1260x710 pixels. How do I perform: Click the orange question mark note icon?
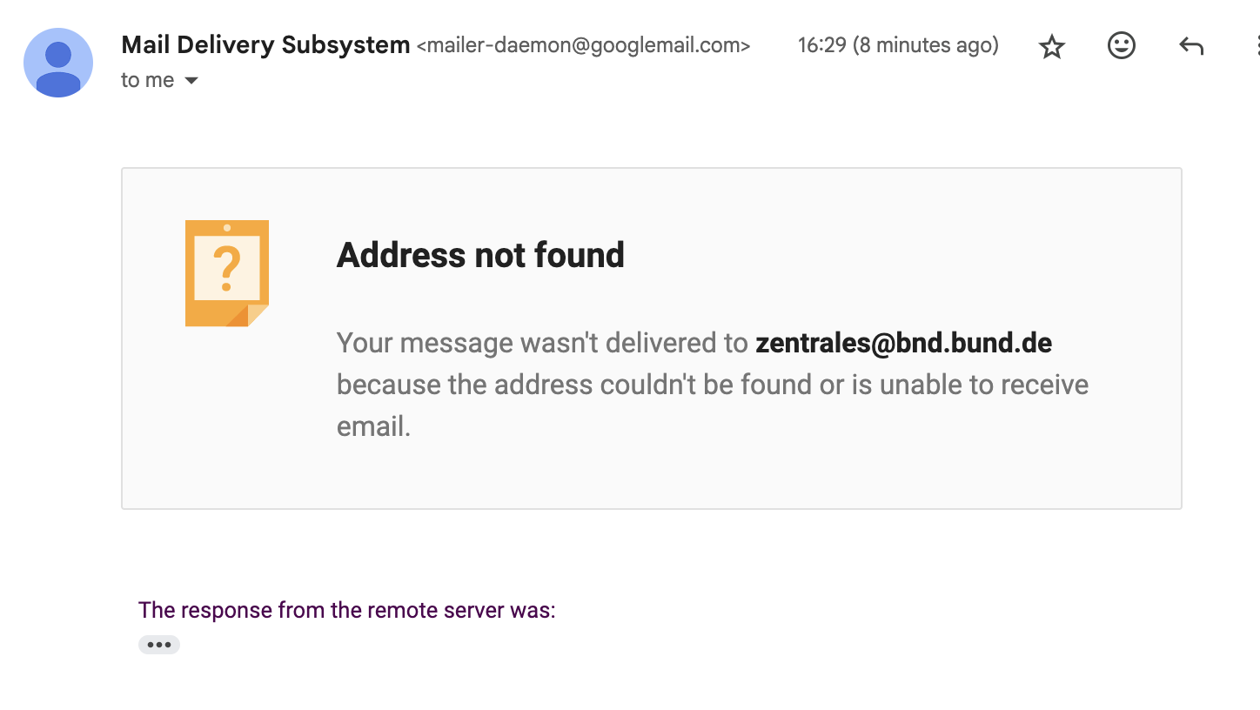click(227, 273)
